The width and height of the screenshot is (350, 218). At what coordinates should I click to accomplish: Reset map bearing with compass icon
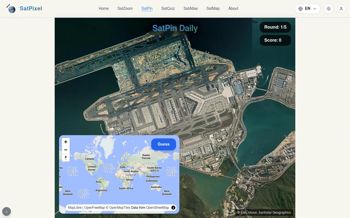click(66, 158)
